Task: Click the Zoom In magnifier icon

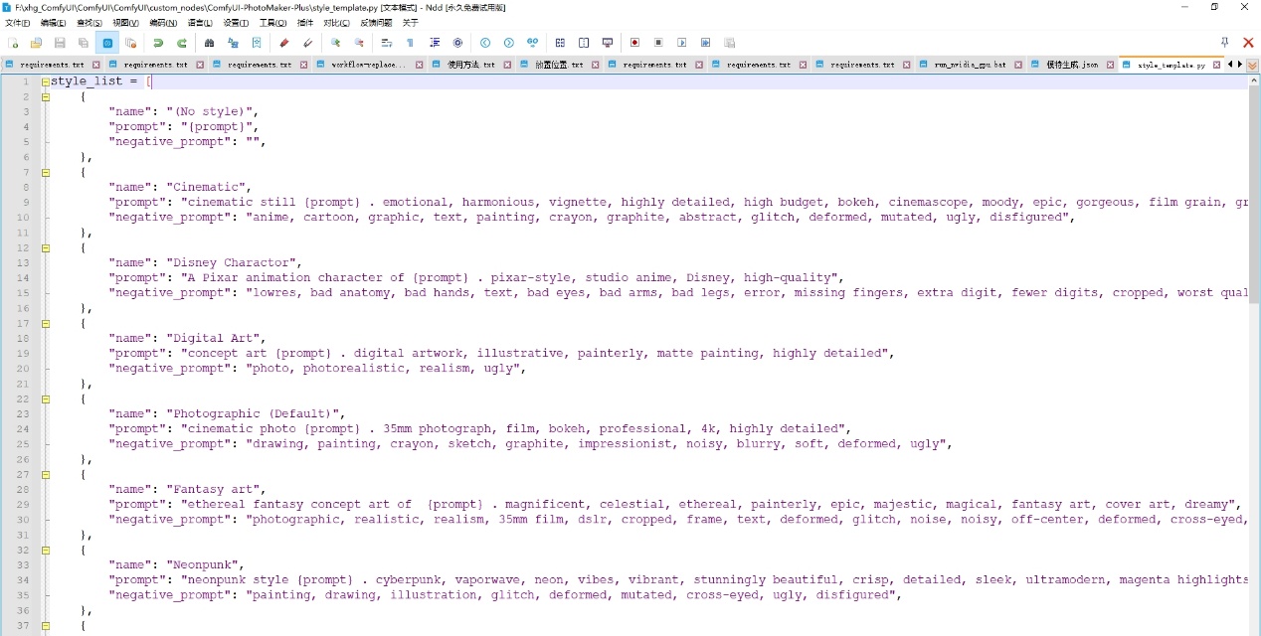Action: [335, 43]
